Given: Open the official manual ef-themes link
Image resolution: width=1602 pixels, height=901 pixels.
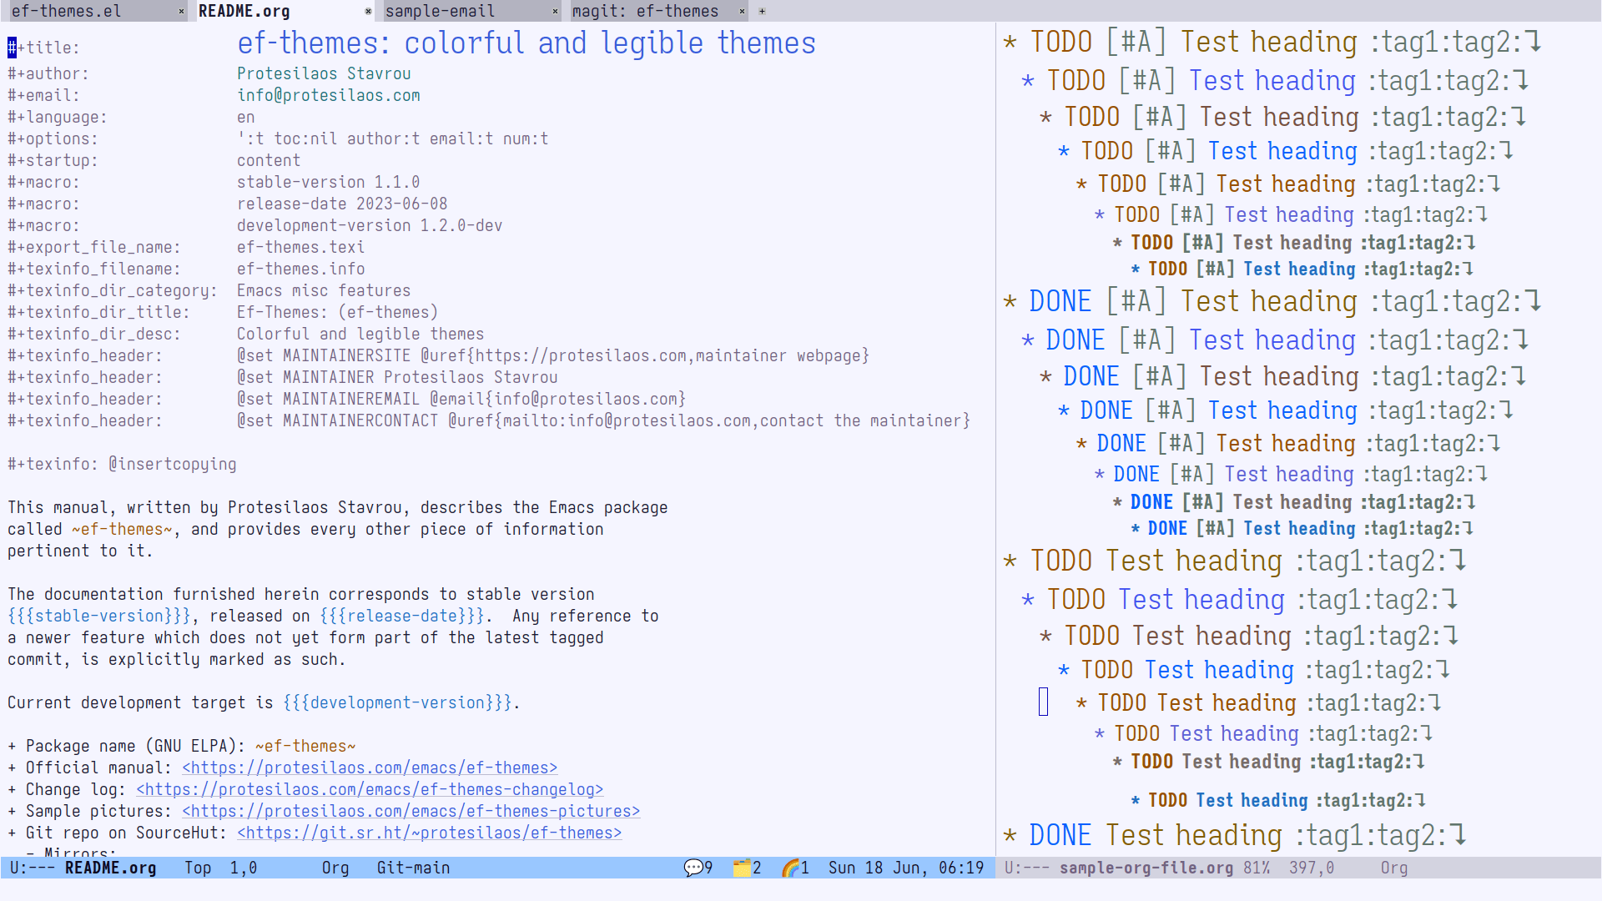Looking at the screenshot, I should pyautogui.click(x=370, y=768).
